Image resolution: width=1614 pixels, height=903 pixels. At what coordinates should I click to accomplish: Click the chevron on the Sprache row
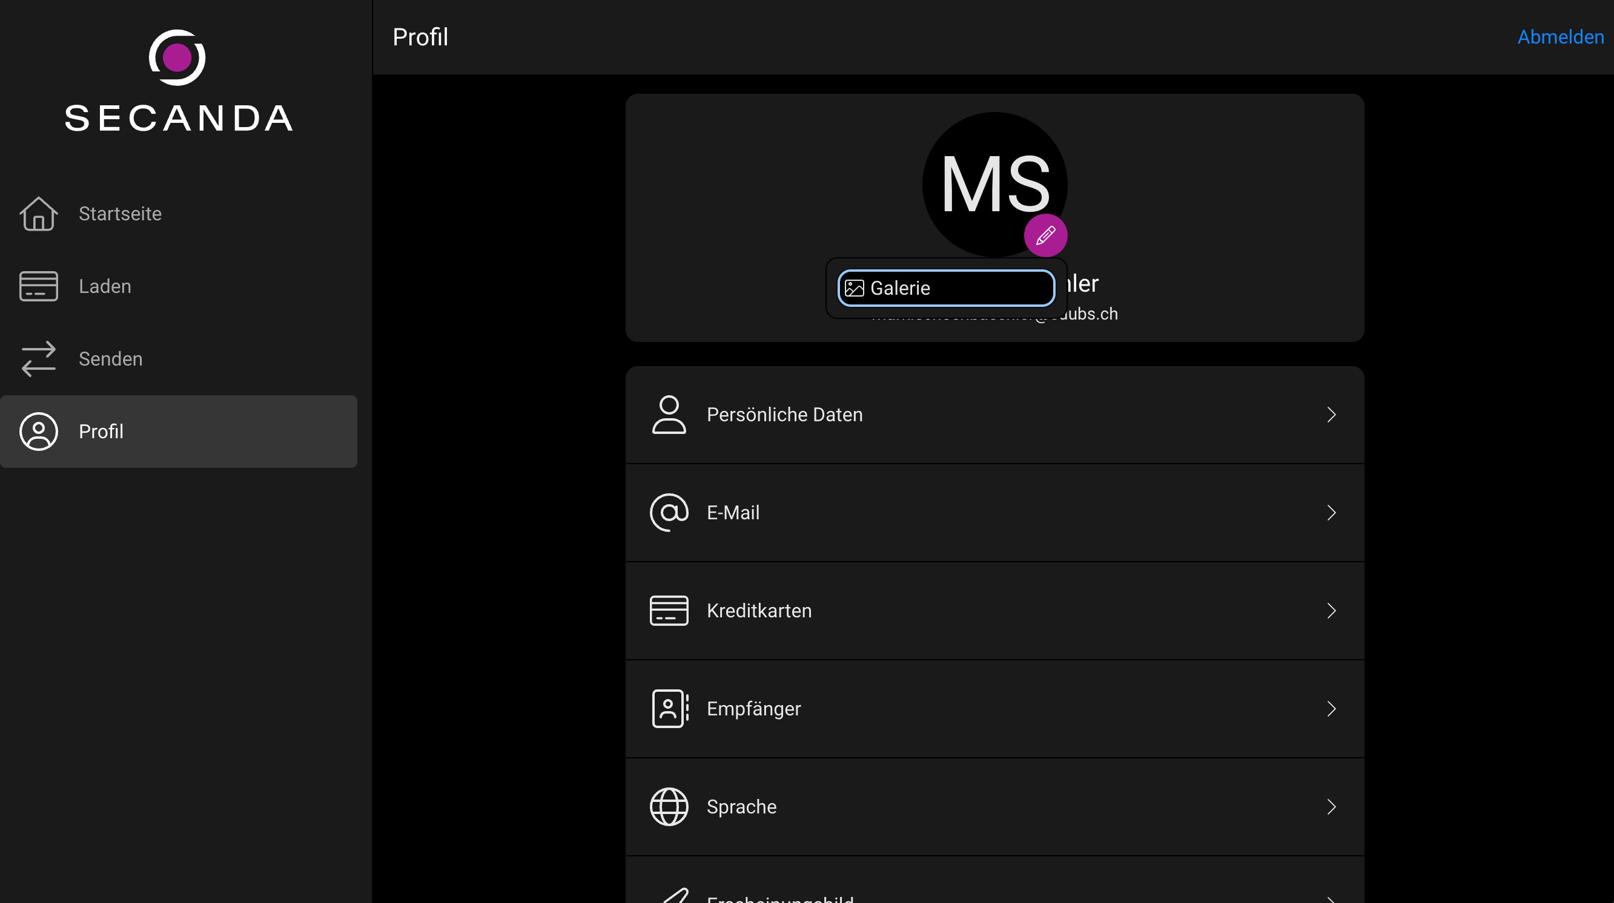click(1331, 807)
